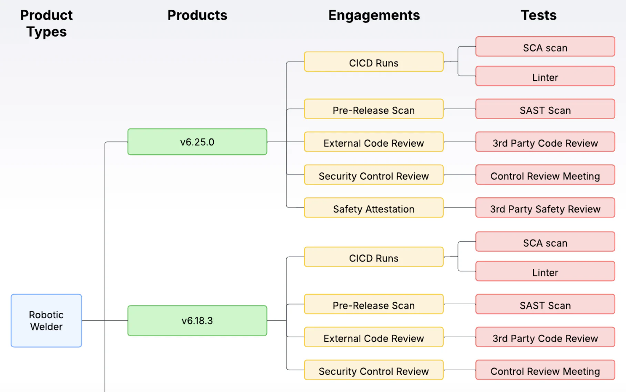This screenshot has width=626, height=392.
Task: Click 3rd Party Code Review for v6.18.3
Action: (545, 338)
